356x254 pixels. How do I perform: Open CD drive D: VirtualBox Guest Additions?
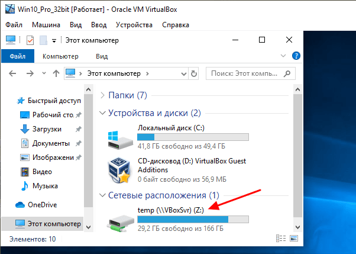coord(177,170)
